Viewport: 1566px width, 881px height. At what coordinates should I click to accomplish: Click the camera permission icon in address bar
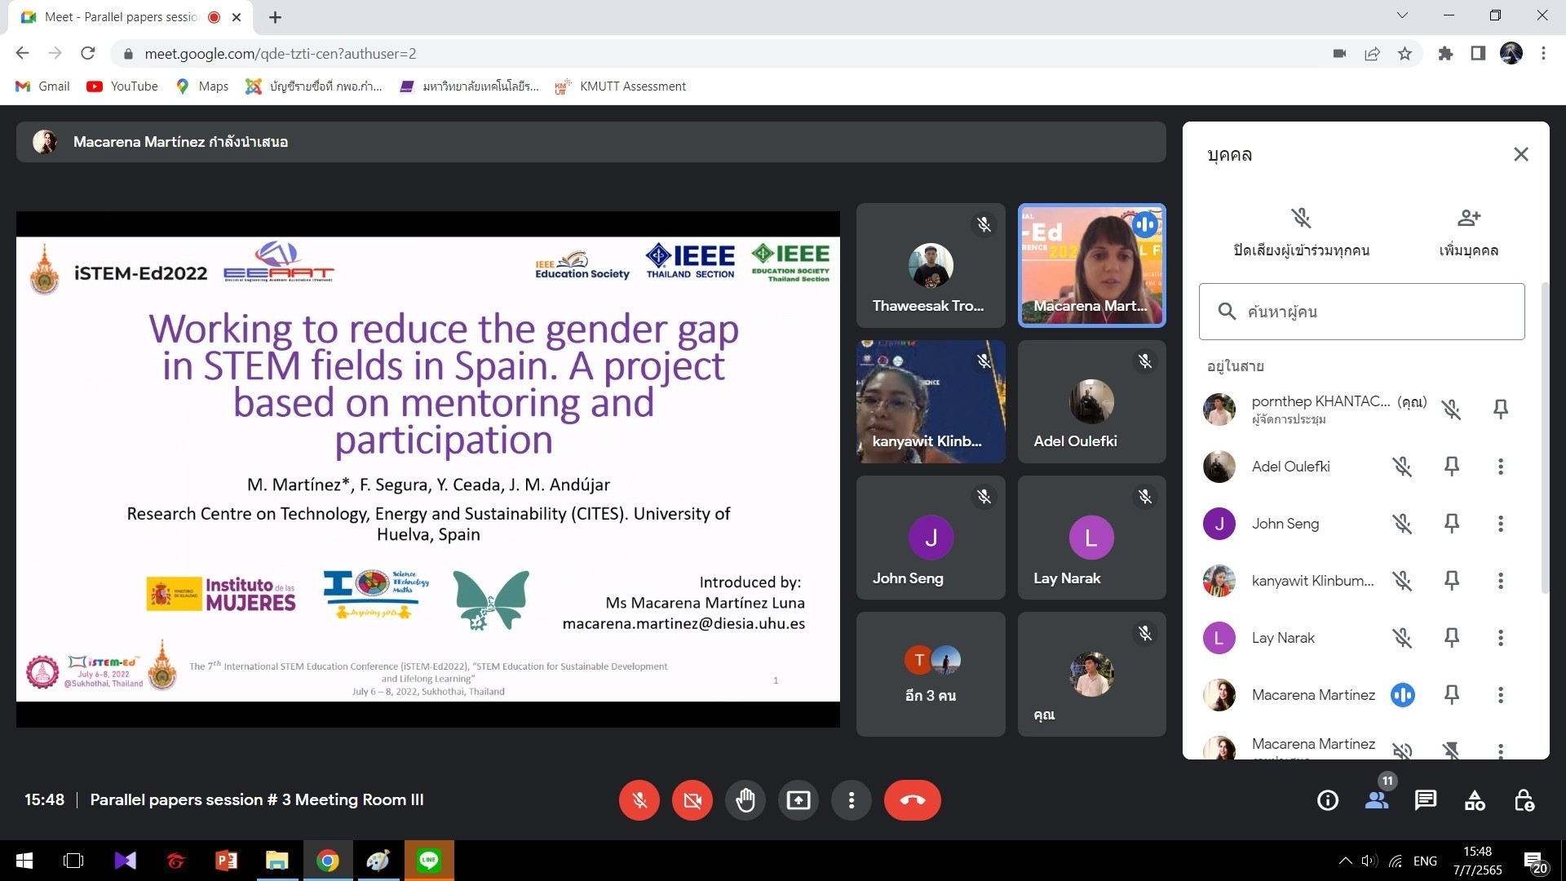pyautogui.click(x=1339, y=54)
